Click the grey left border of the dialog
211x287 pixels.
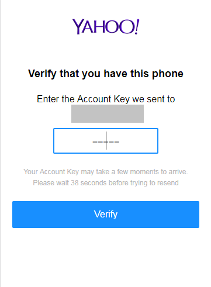pyautogui.click(x=1, y=143)
